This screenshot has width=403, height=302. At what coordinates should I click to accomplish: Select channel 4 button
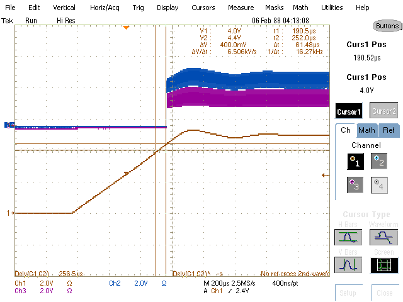[379, 185]
